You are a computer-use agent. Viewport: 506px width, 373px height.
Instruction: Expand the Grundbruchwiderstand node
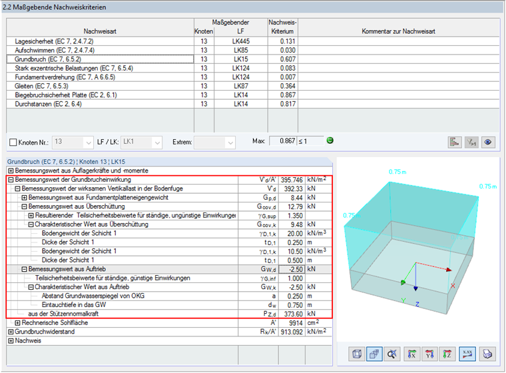pos(11,332)
